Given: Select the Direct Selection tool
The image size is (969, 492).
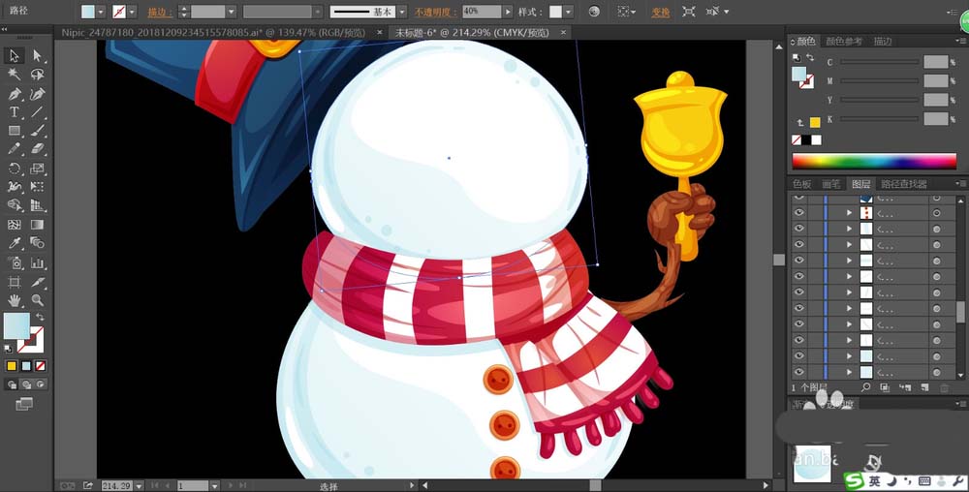Looking at the screenshot, I should point(37,56).
